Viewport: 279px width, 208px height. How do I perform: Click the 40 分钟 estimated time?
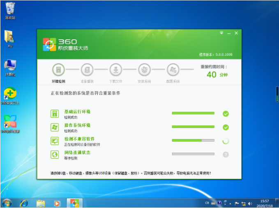[x=217, y=75]
